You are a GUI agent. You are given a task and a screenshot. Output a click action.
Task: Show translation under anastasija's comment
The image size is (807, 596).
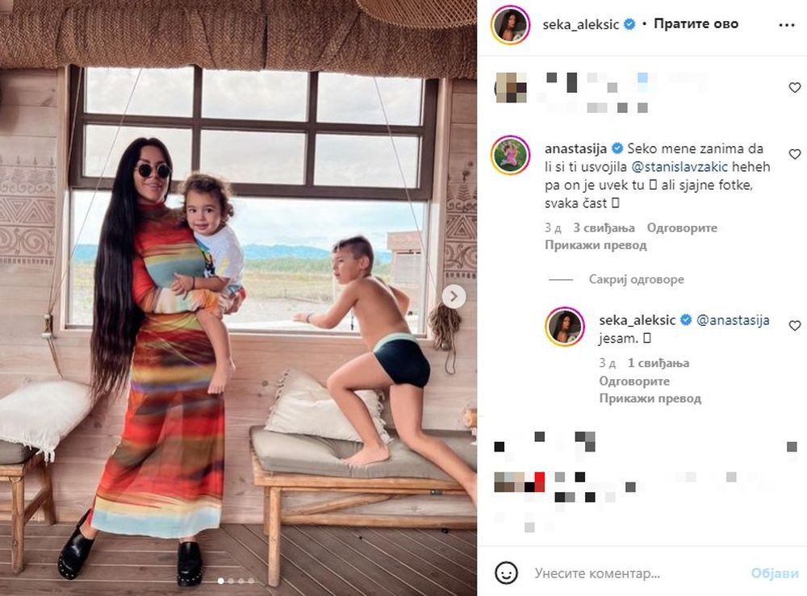tap(596, 245)
